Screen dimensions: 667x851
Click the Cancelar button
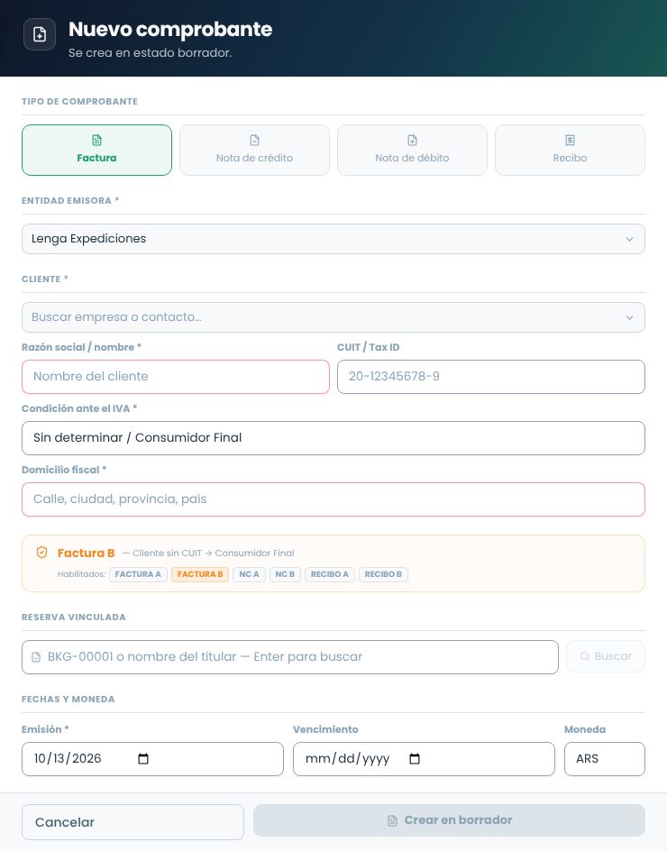pos(133,822)
